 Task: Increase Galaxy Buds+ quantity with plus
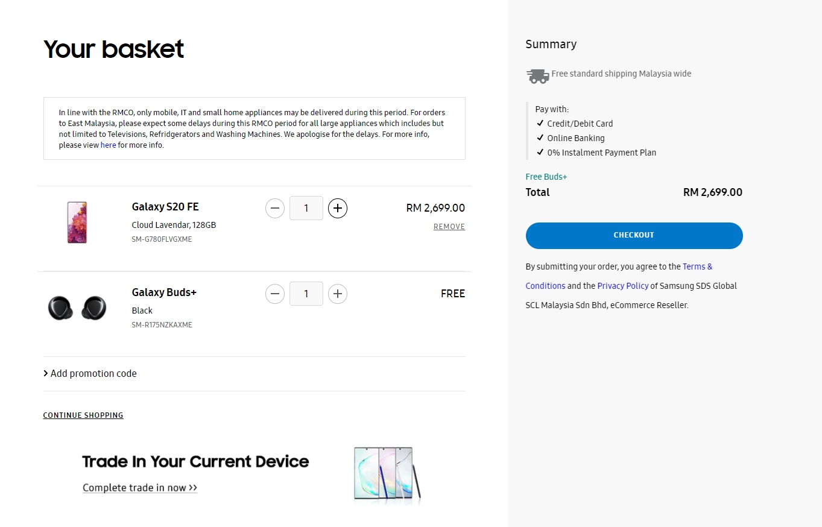click(338, 294)
